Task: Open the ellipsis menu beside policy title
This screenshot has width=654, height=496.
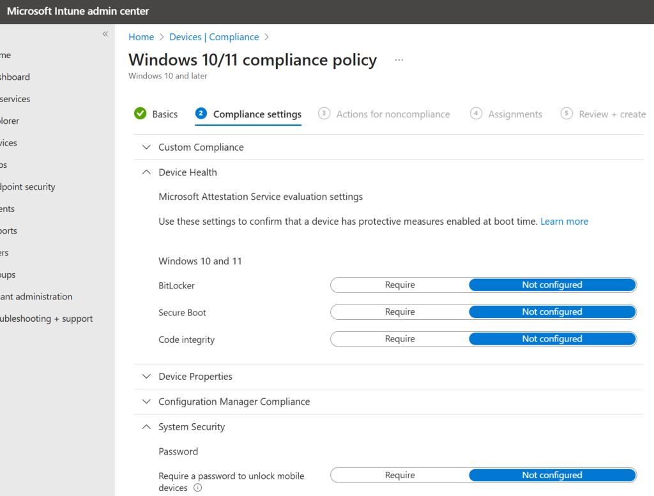Action: tap(399, 60)
